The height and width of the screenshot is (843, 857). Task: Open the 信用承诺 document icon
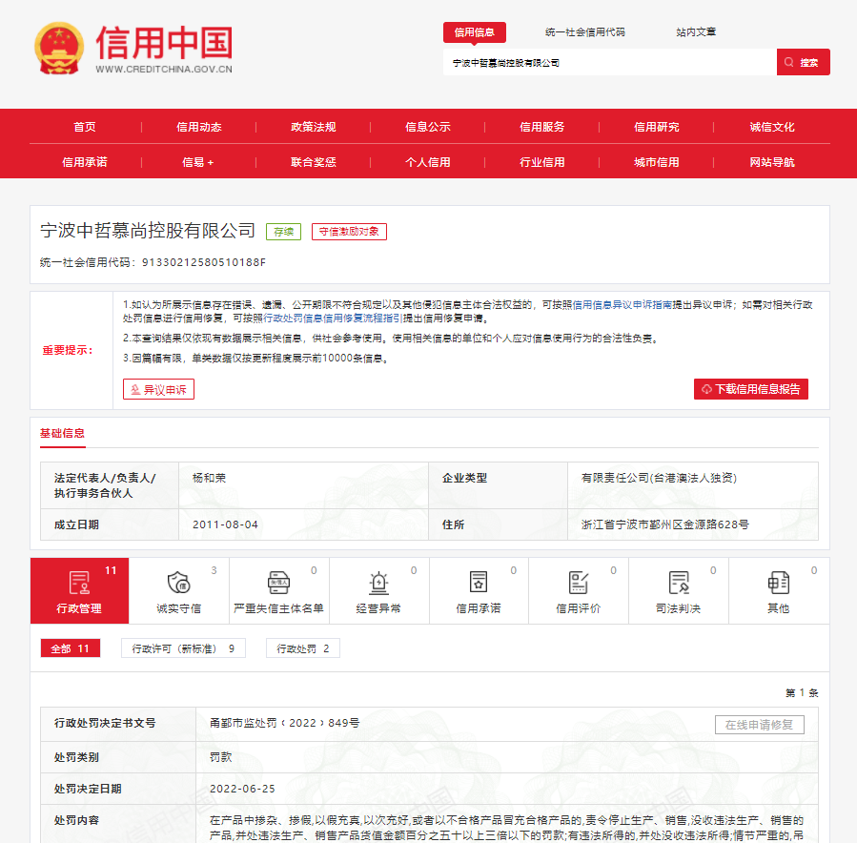point(479,582)
